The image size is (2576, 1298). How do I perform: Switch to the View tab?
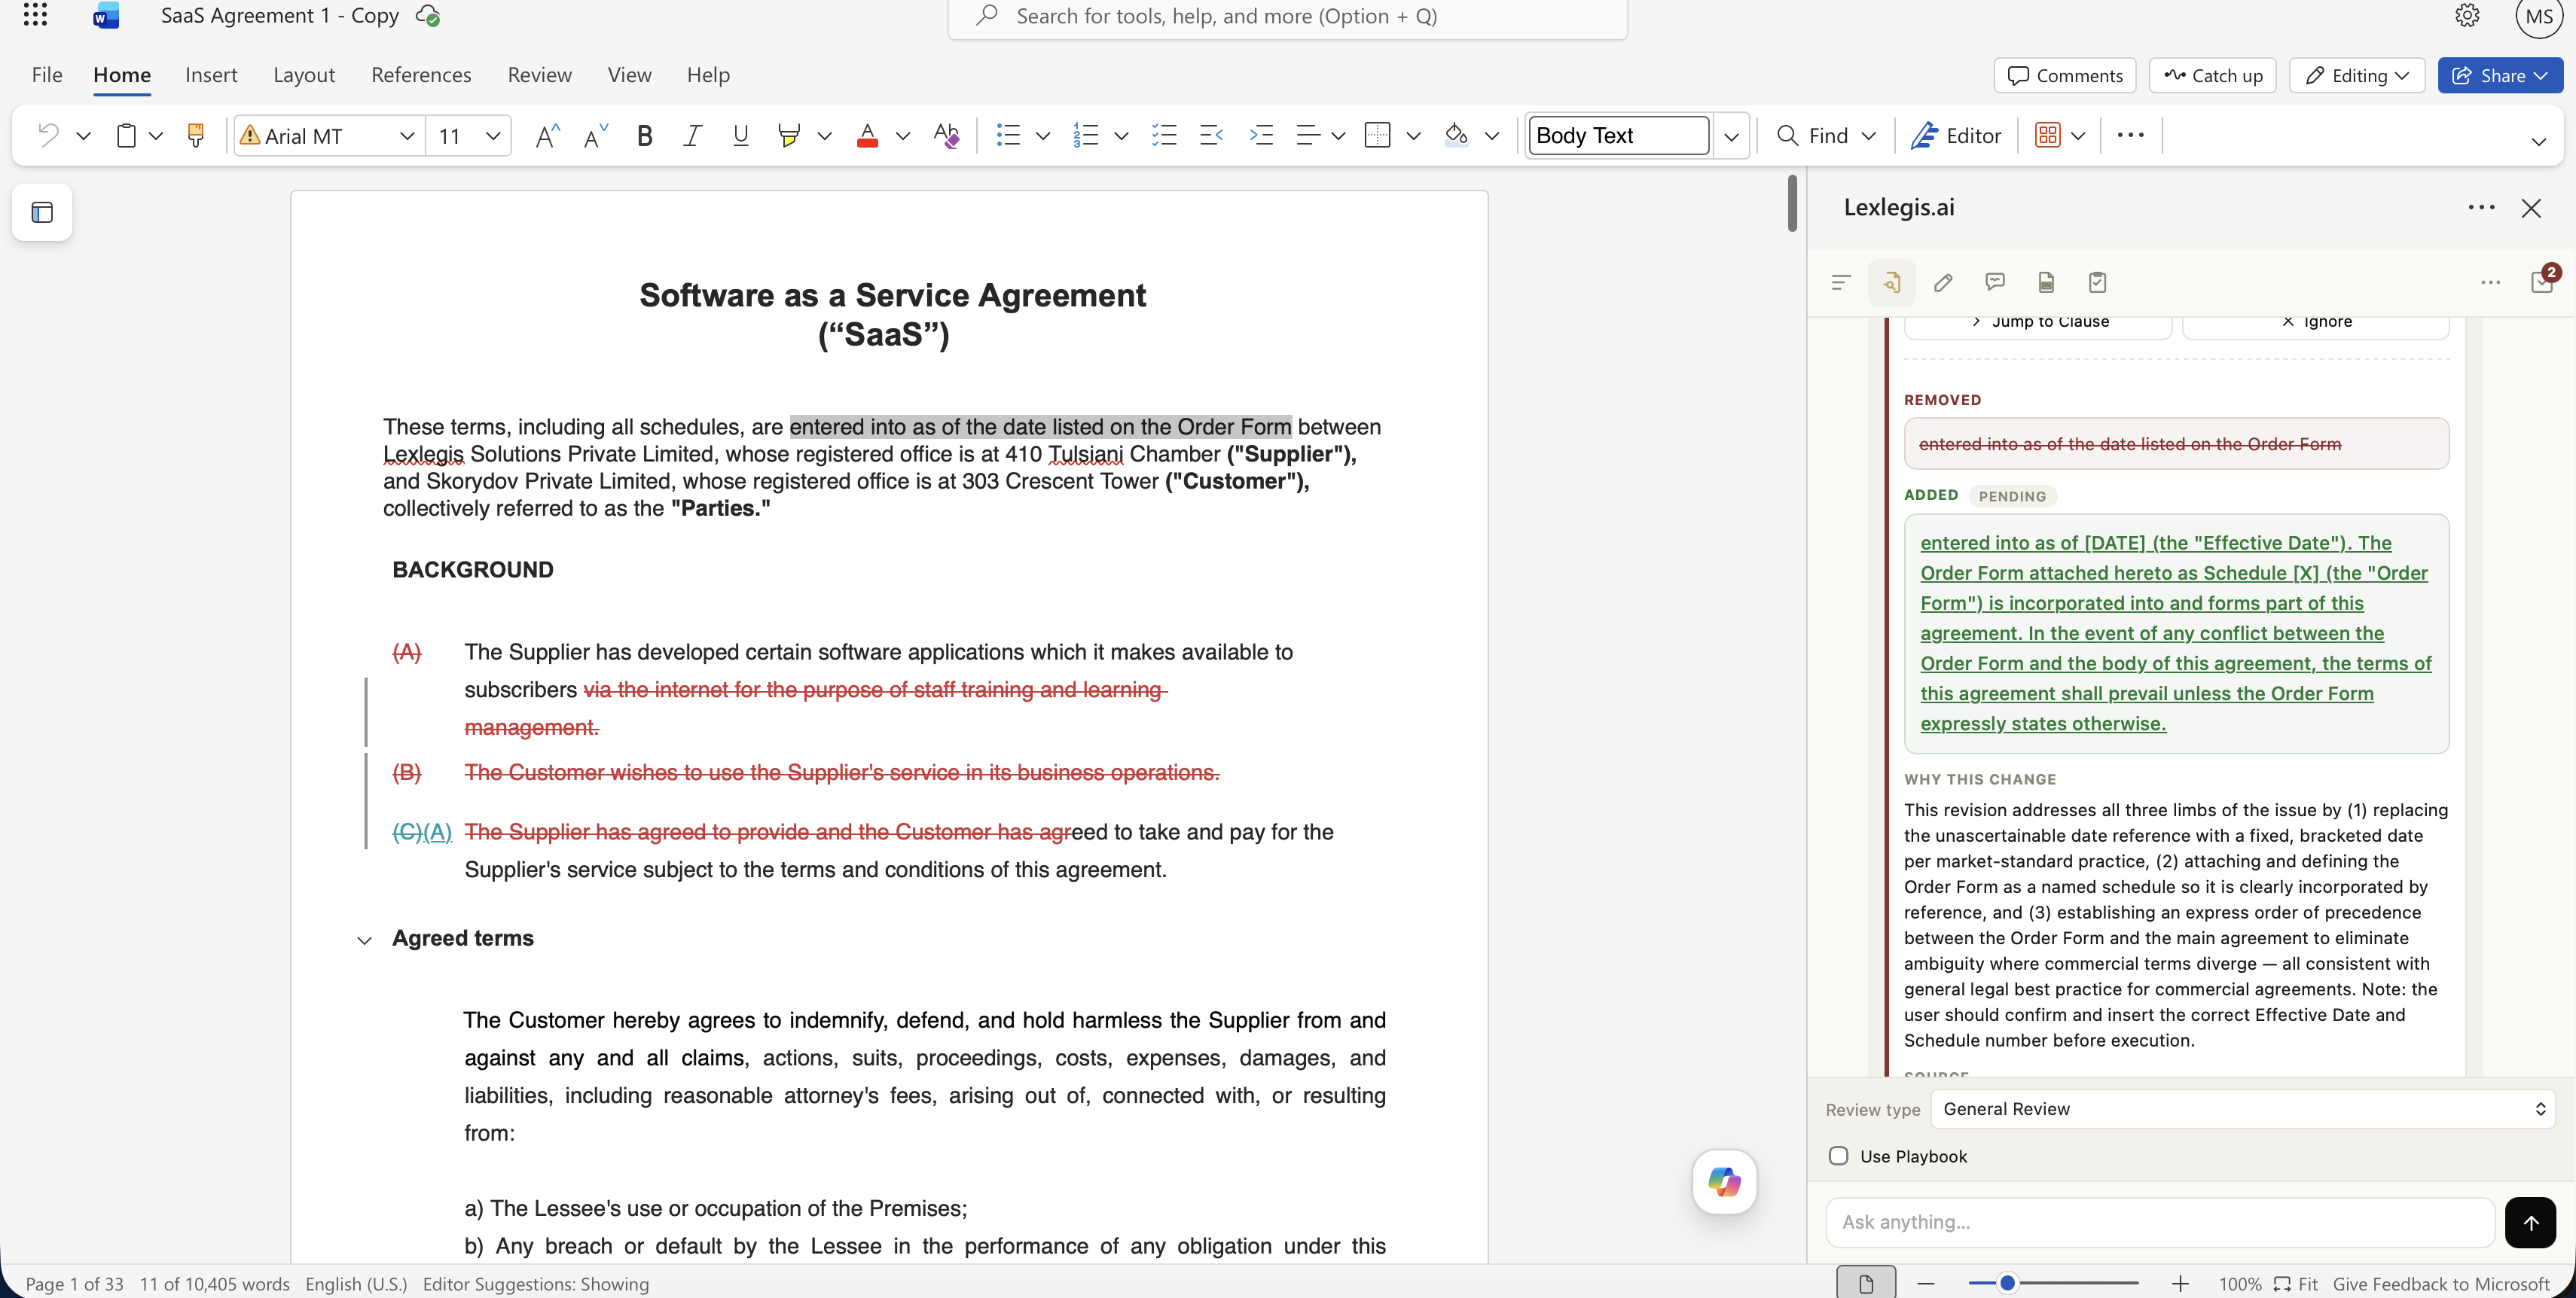click(629, 75)
